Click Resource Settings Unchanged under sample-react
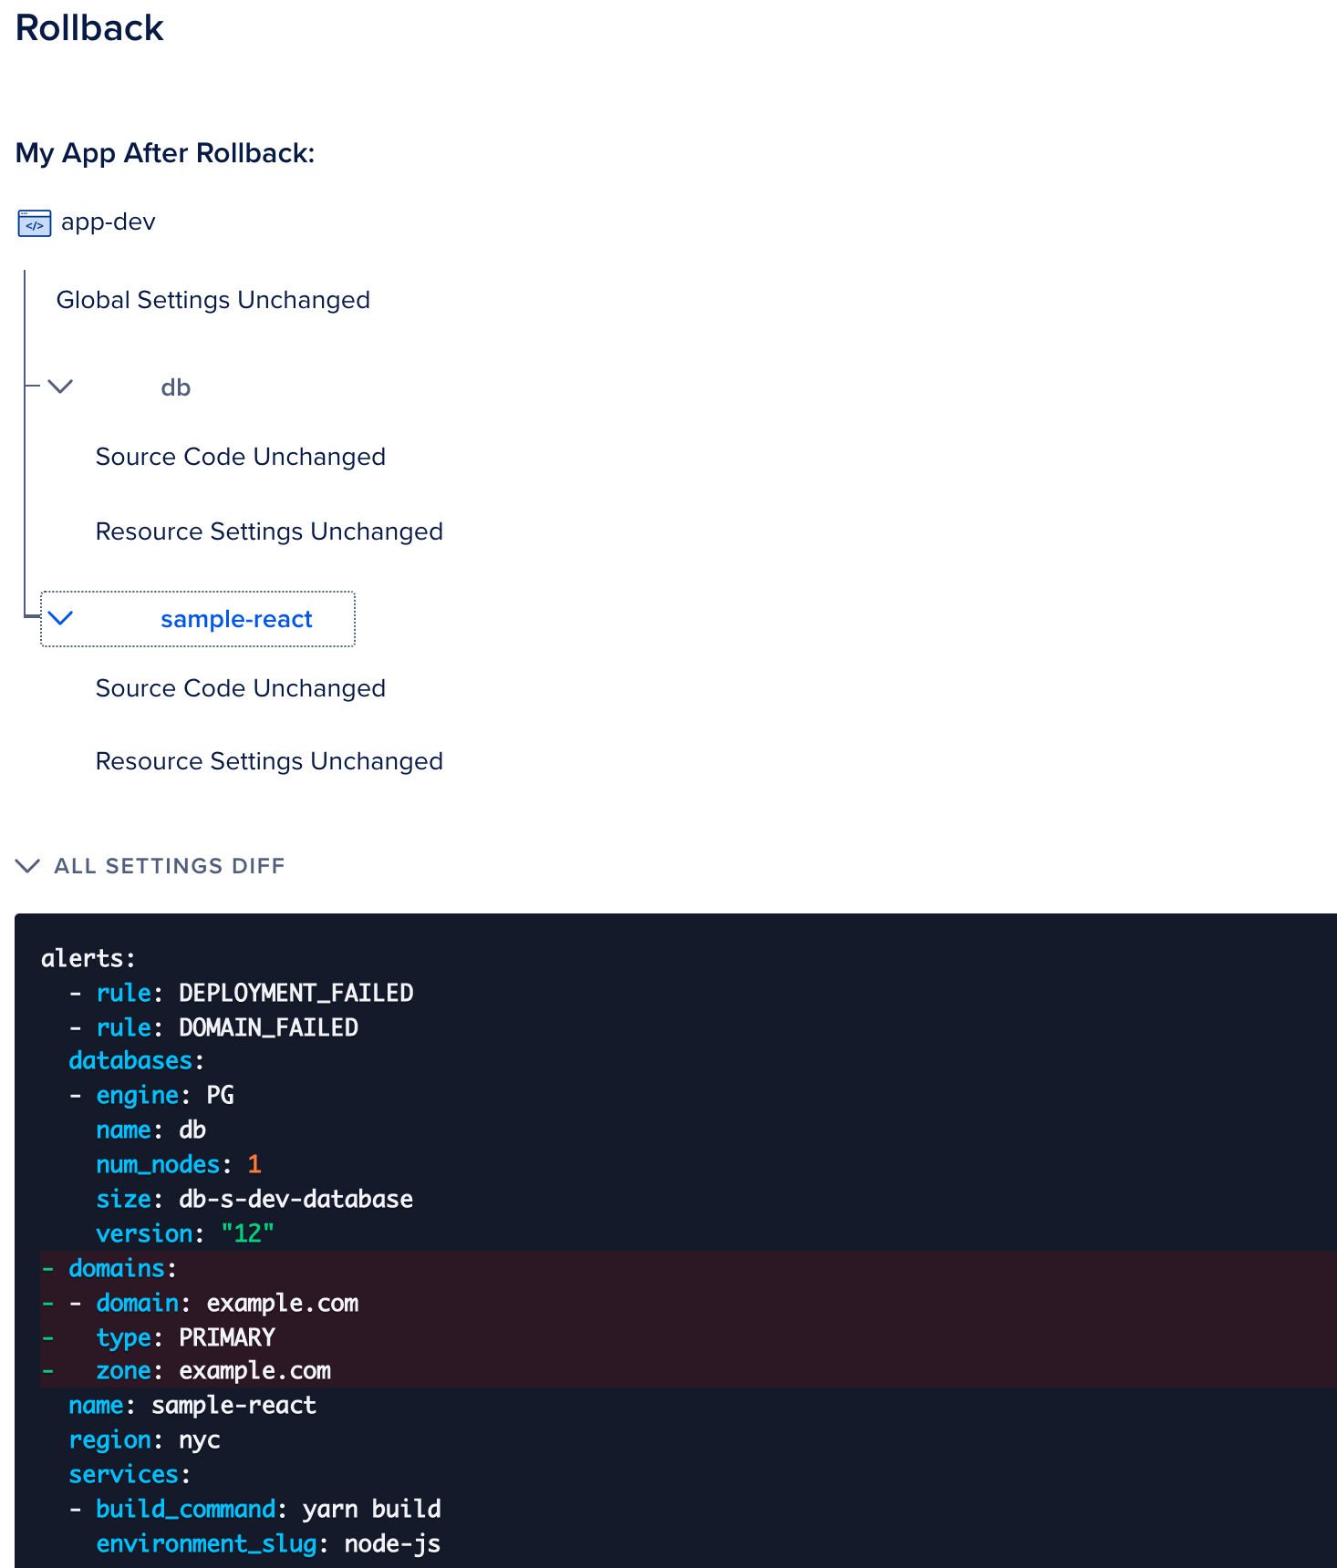 point(269,761)
